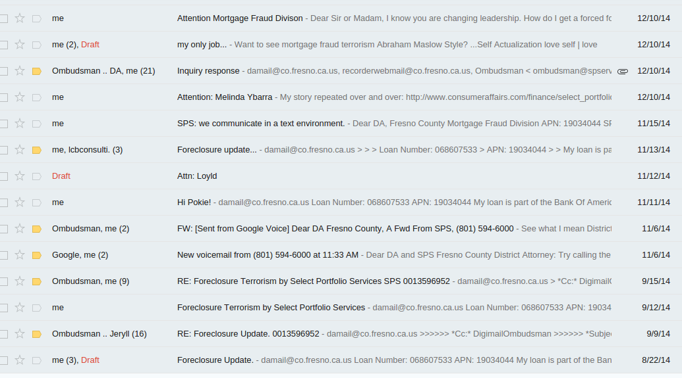Toggle importance marker on Inquiry response email
This screenshot has height=378, width=682.
pos(37,71)
